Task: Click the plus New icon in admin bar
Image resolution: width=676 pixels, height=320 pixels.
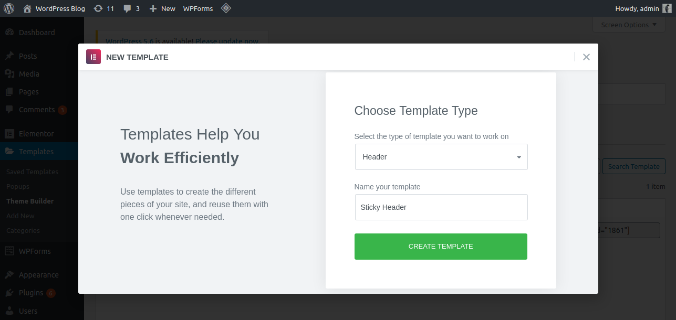Action: (x=153, y=8)
